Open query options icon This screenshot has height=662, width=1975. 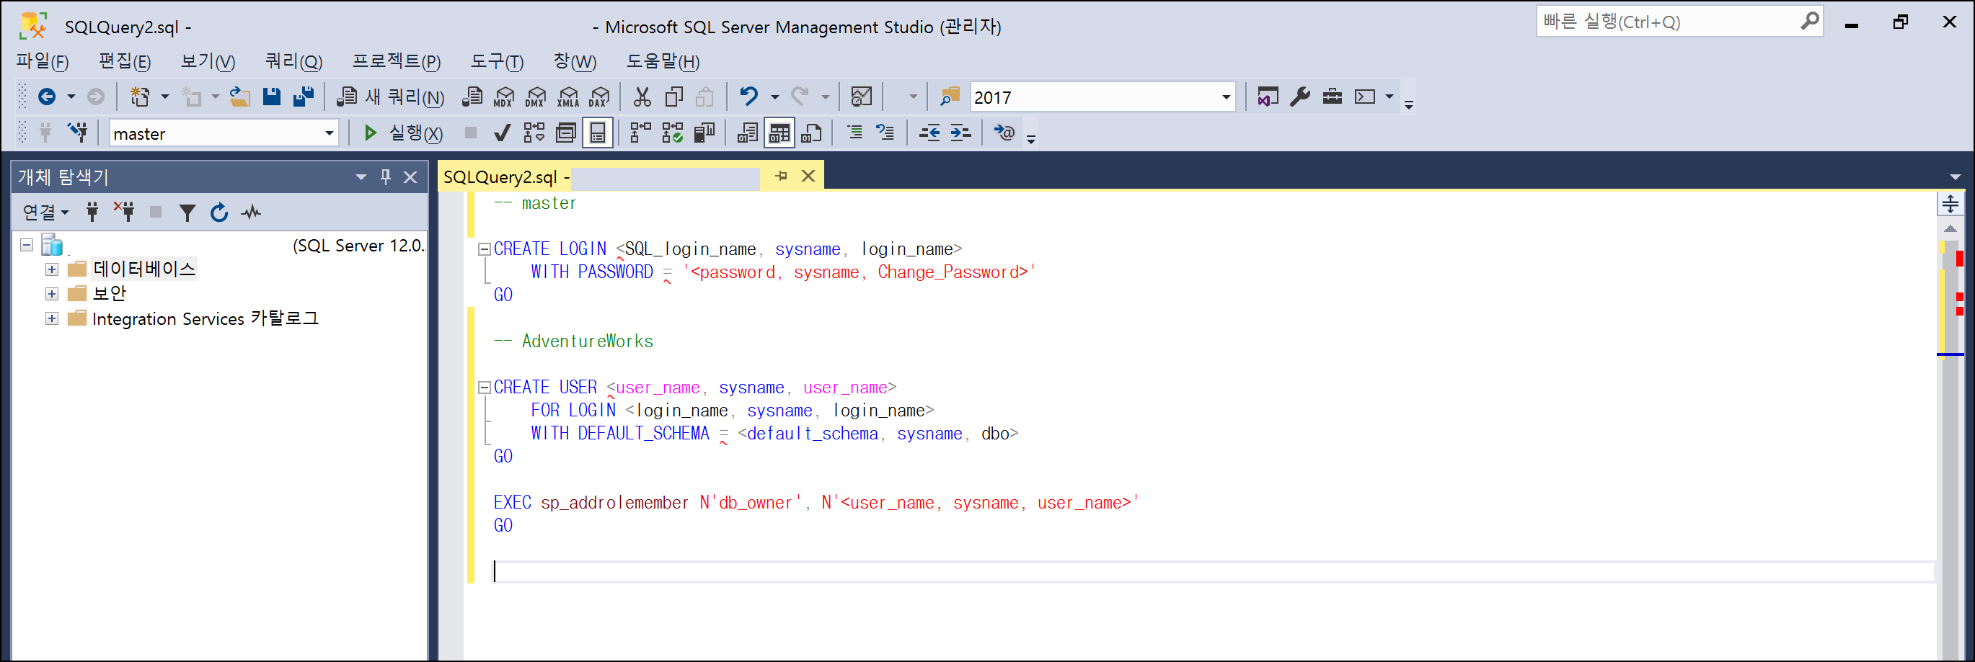[x=566, y=133]
